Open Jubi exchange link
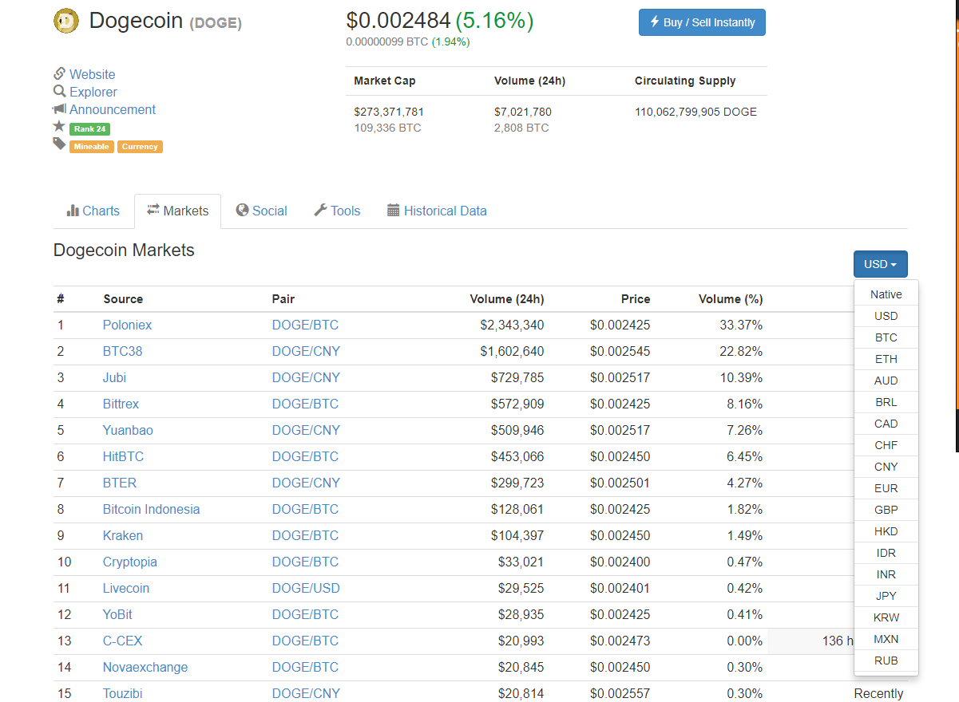This screenshot has height=702, width=959. click(114, 377)
